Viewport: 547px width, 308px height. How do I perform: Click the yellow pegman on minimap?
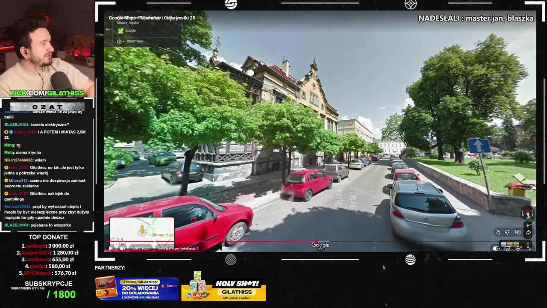coord(142,229)
